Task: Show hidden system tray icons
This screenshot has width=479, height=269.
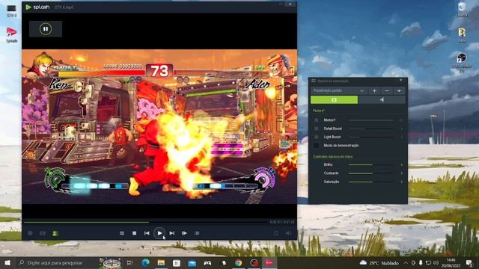Action: click(x=406, y=262)
